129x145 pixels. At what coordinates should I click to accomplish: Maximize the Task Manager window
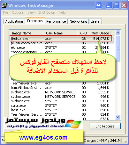(116, 5)
